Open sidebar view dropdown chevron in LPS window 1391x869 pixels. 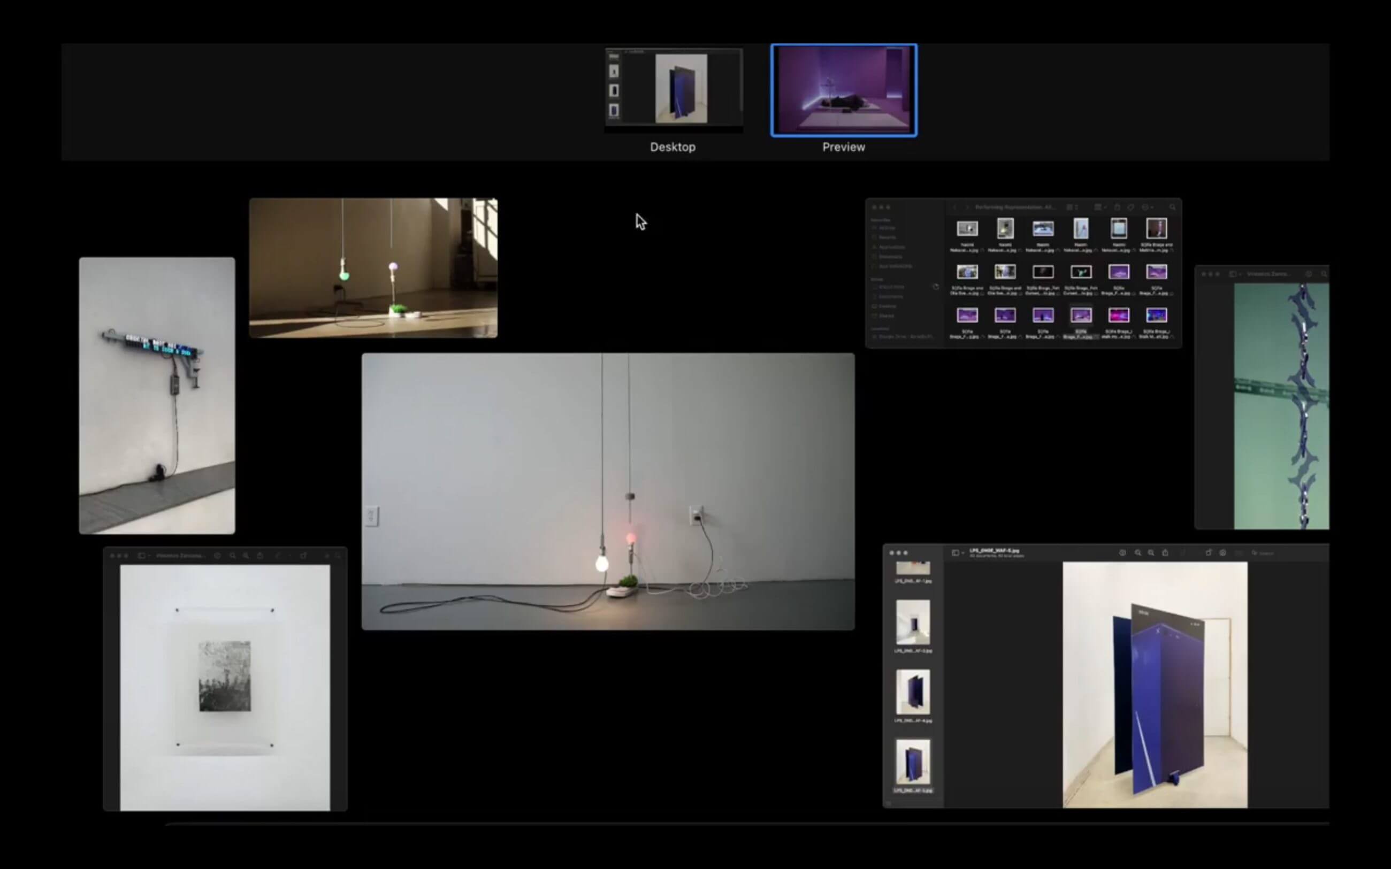click(x=964, y=553)
